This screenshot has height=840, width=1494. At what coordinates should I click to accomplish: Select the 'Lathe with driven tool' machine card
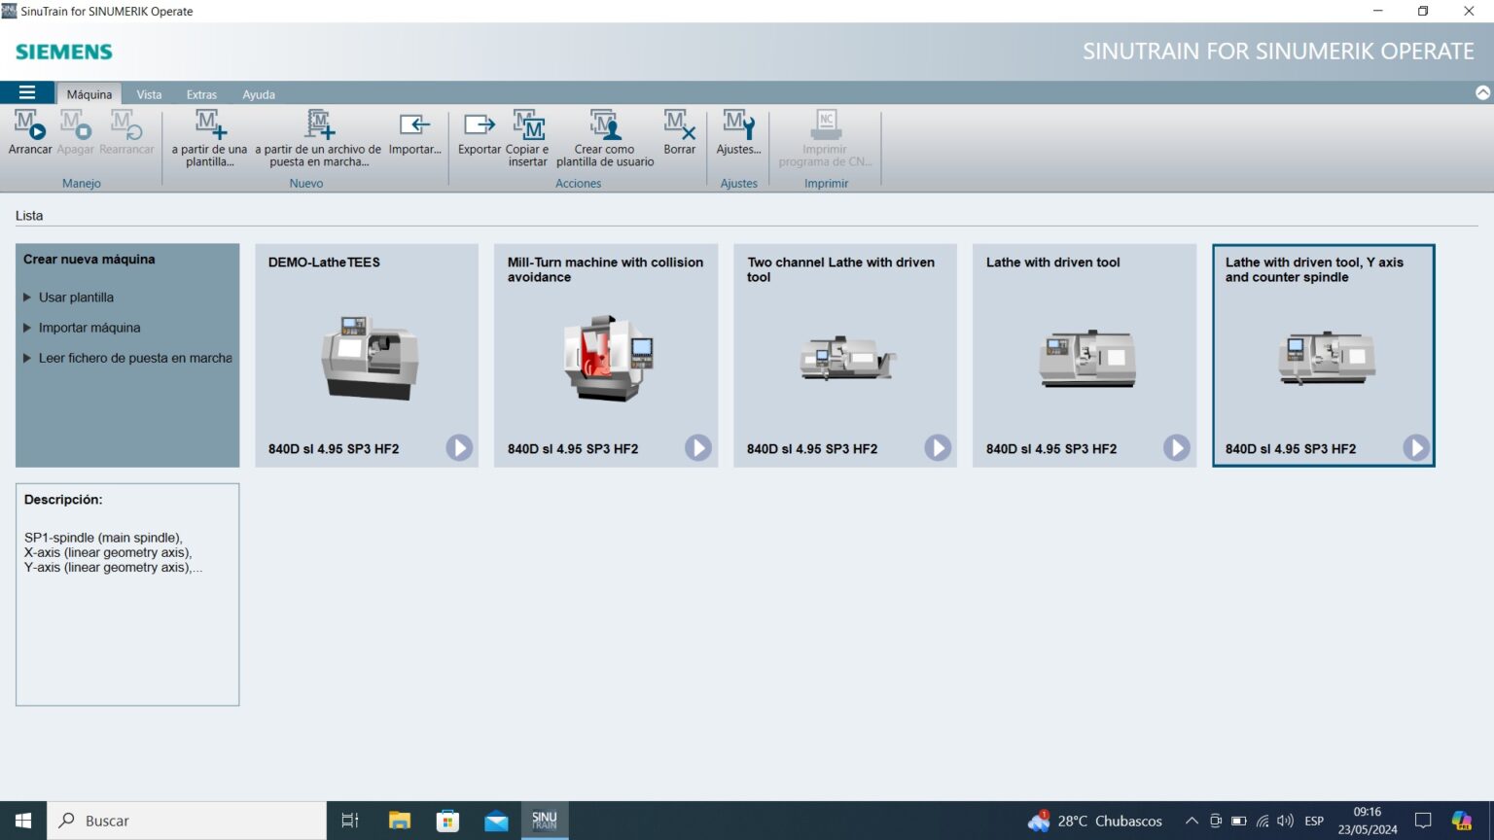[x=1084, y=356]
